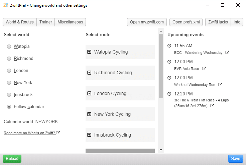Click the Open prefs.xml button

(x=186, y=22)
